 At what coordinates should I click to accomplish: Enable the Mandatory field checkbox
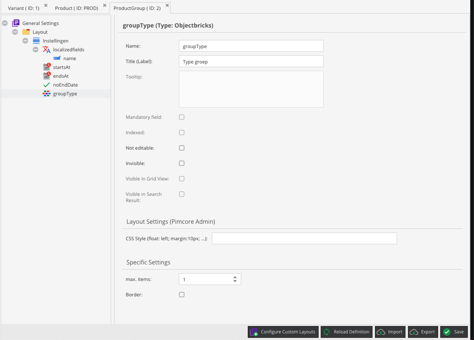[181, 117]
